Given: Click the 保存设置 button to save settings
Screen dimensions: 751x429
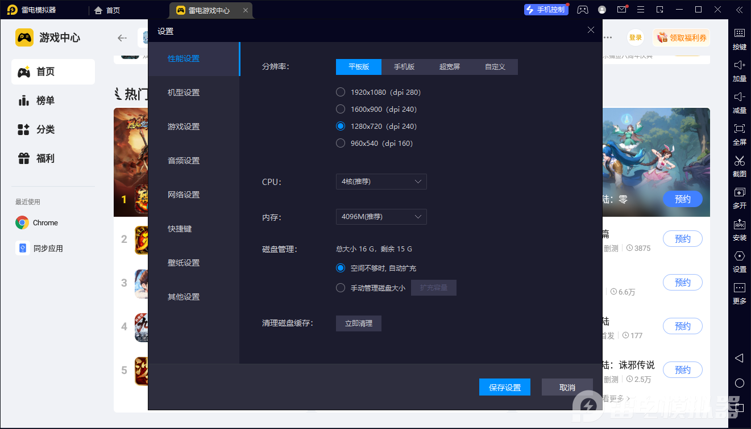Looking at the screenshot, I should pyautogui.click(x=504, y=387).
